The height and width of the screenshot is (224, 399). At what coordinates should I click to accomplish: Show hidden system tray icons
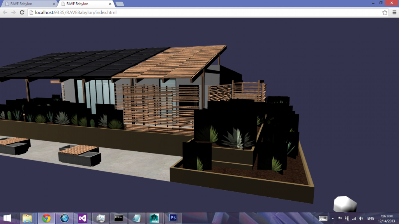332,219
